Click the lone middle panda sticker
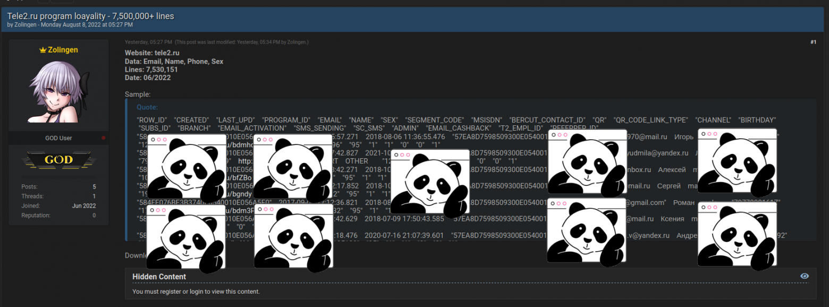 pyautogui.click(x=430, y=184)
